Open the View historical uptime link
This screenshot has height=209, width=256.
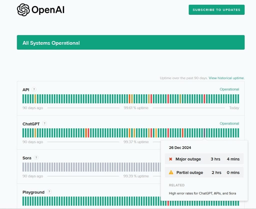click(226, 78)
